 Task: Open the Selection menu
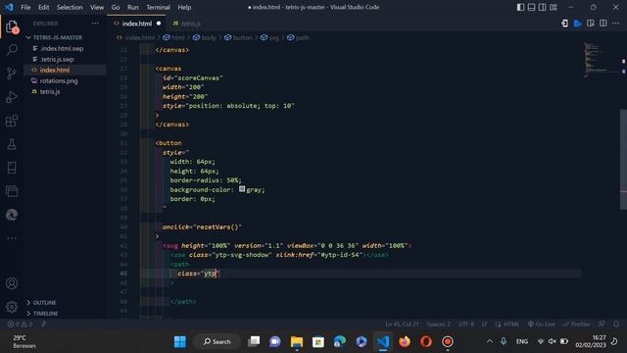coord(70,7)
